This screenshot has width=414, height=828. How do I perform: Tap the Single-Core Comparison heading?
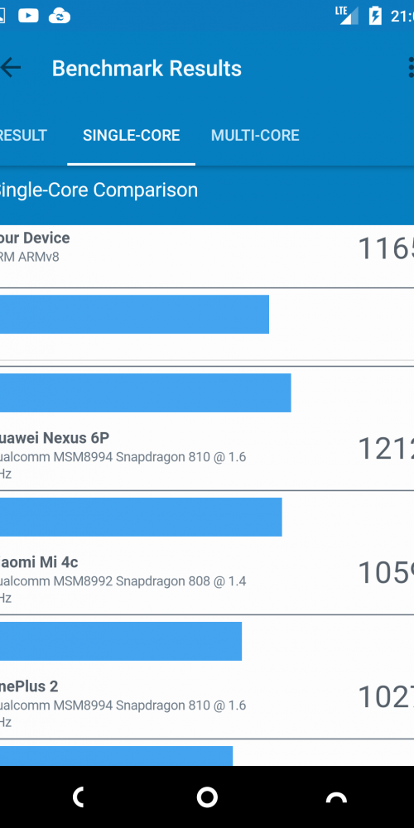click(x=99, y=190)
